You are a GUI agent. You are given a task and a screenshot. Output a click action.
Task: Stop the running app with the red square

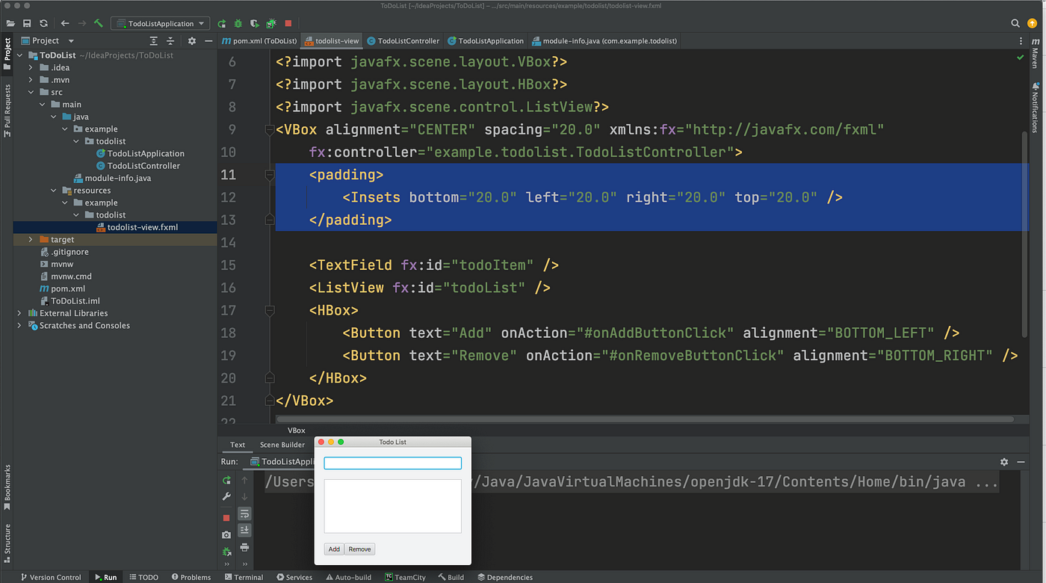pyautogui.click(x=288, y=23)
